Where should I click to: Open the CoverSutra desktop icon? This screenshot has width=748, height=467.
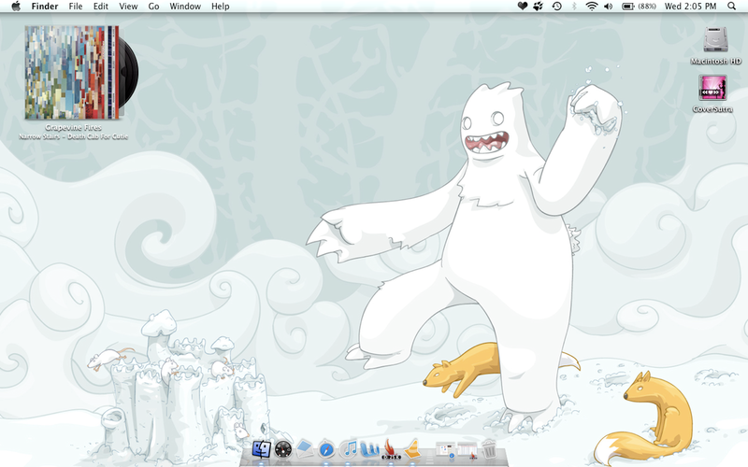coord(712,88)
